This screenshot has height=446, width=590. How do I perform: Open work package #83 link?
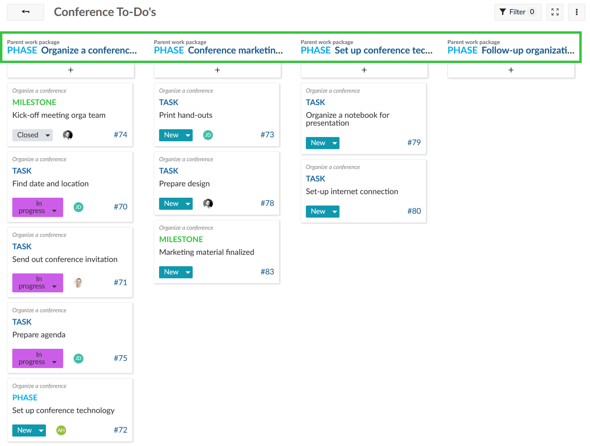tap(267, 272)
